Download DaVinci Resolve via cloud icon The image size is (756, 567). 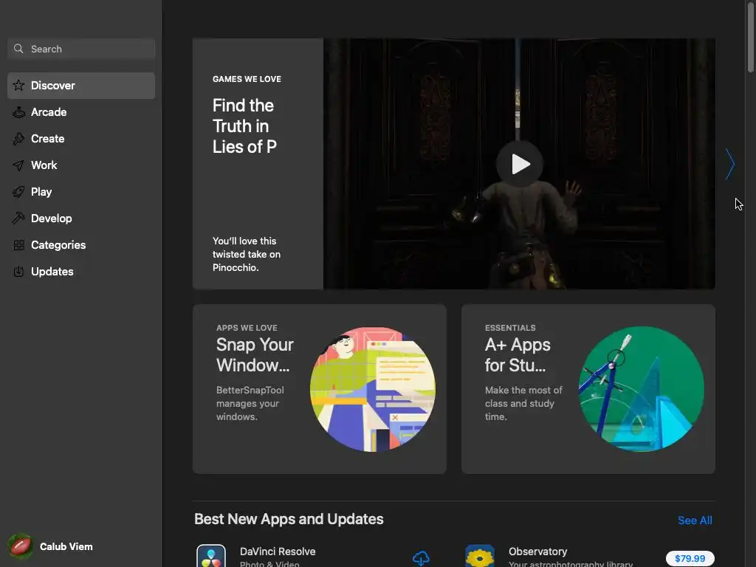[421, 558]
